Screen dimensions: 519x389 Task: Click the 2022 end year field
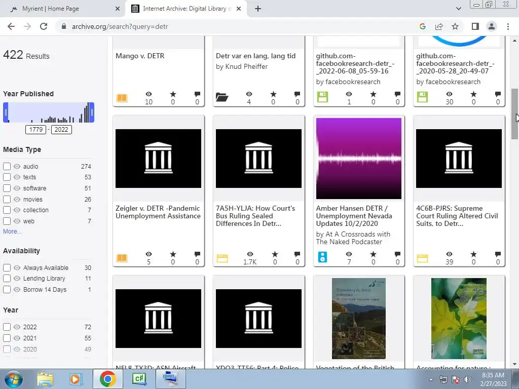point(61,129)
